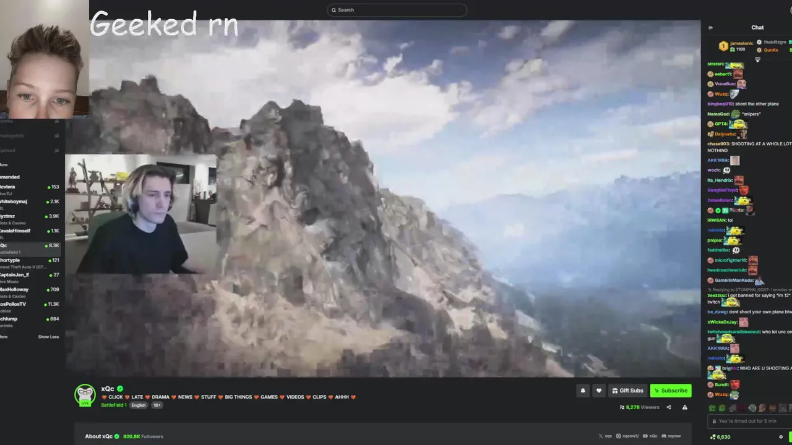
Task: Open shortypie channel in the sidebar
Action: pyautogui.click(x=30, y=263)
